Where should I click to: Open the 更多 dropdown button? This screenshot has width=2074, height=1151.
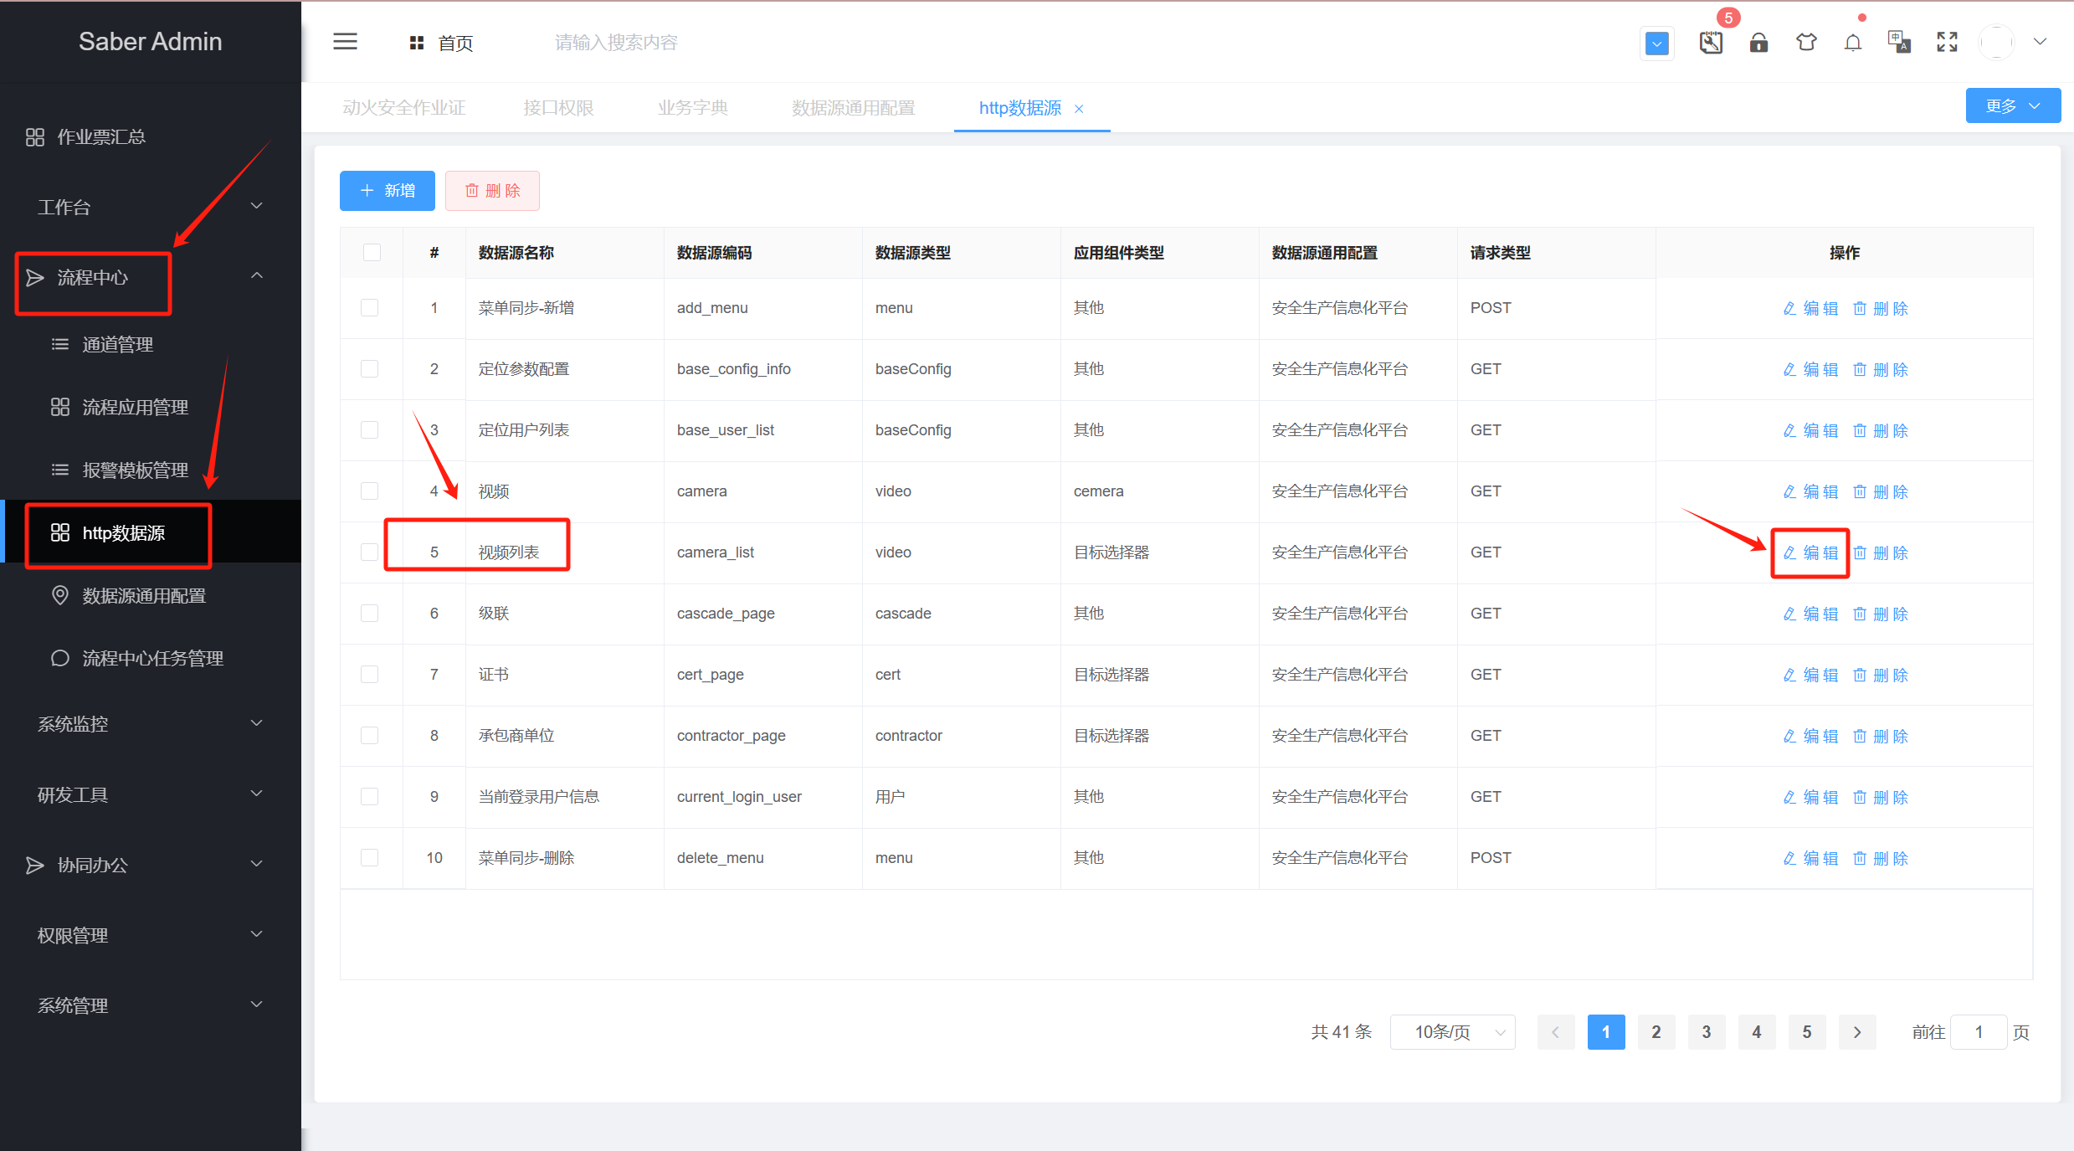2013,106
